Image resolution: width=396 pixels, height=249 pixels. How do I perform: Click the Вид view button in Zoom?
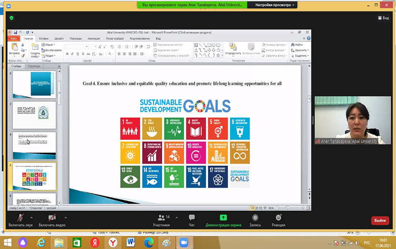(x=383, y=18)
